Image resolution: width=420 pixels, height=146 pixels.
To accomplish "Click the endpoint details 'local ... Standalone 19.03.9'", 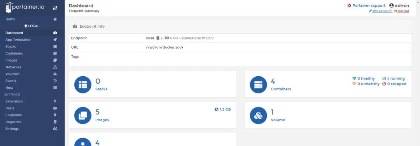I will [x=179, y=38].
